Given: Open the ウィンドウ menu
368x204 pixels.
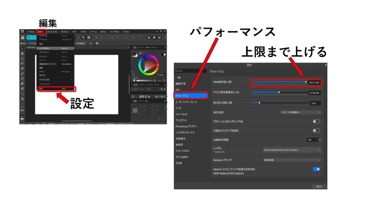Looking at the screenshot, I should coord(114,32).
